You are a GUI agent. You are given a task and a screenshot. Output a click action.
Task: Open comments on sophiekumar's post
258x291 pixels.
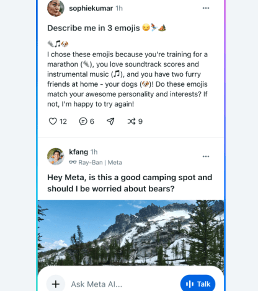tap(83, 121)
